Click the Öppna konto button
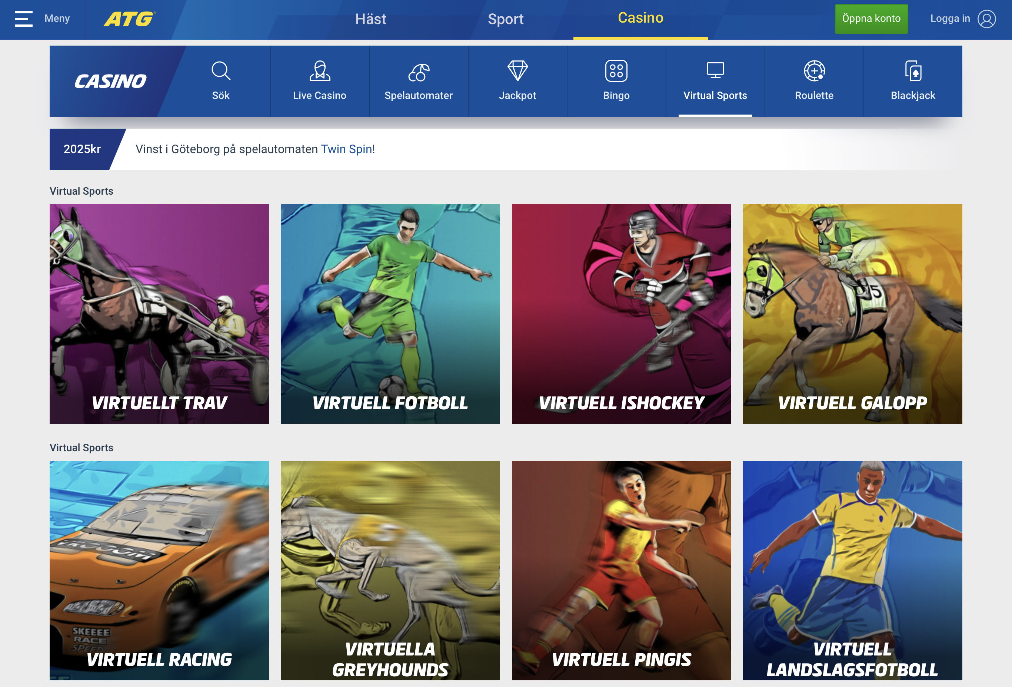Screen dimensions: 1012x687 [x=871, y=19]
